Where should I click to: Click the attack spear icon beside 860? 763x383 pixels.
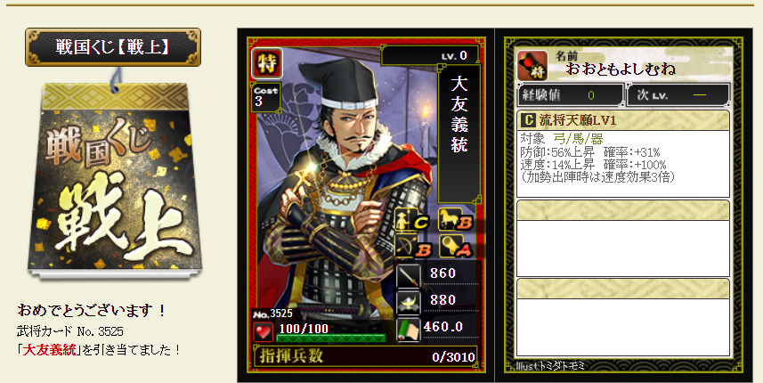pos(409,276)
